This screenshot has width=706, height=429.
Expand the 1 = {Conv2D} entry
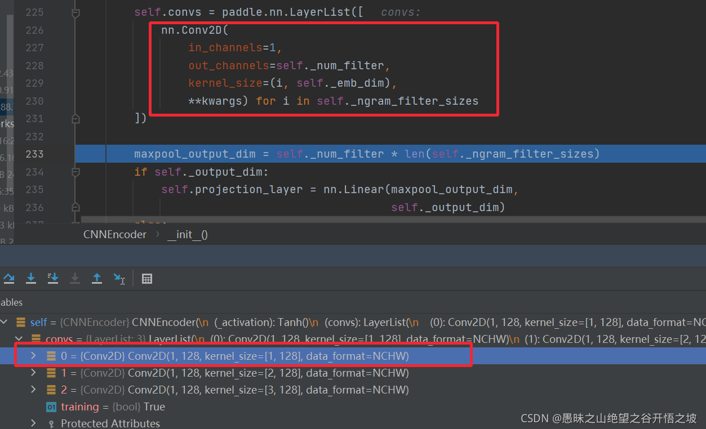click(33, 373)
